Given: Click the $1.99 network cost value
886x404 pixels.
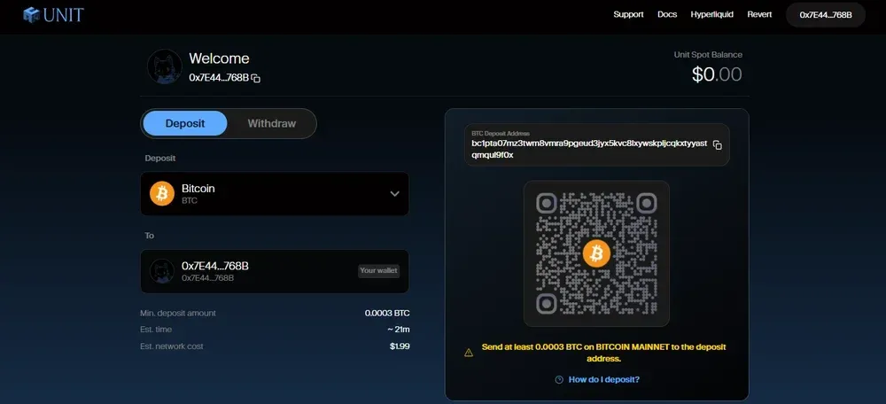Looking at the screenshot, I should [400, 346].
